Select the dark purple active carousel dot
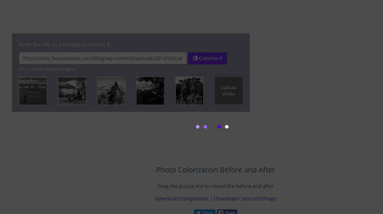Image resolution: width=383 pixels, height=214 pixels. [219, 126]
